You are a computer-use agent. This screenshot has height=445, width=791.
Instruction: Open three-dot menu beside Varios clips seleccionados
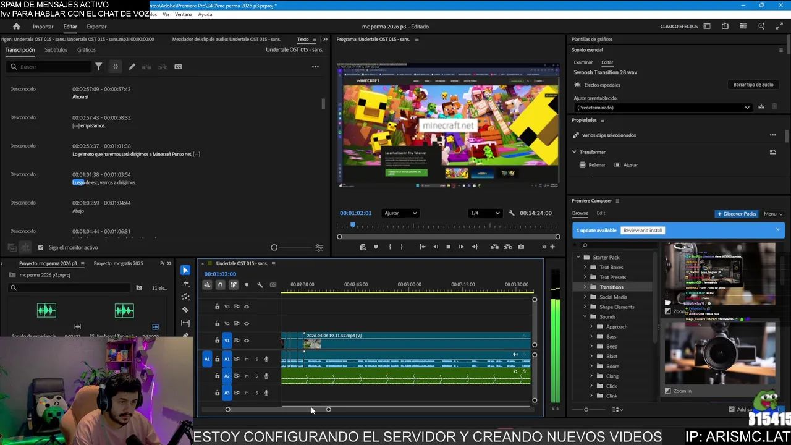pyautogui.click(x=772, y=135)
